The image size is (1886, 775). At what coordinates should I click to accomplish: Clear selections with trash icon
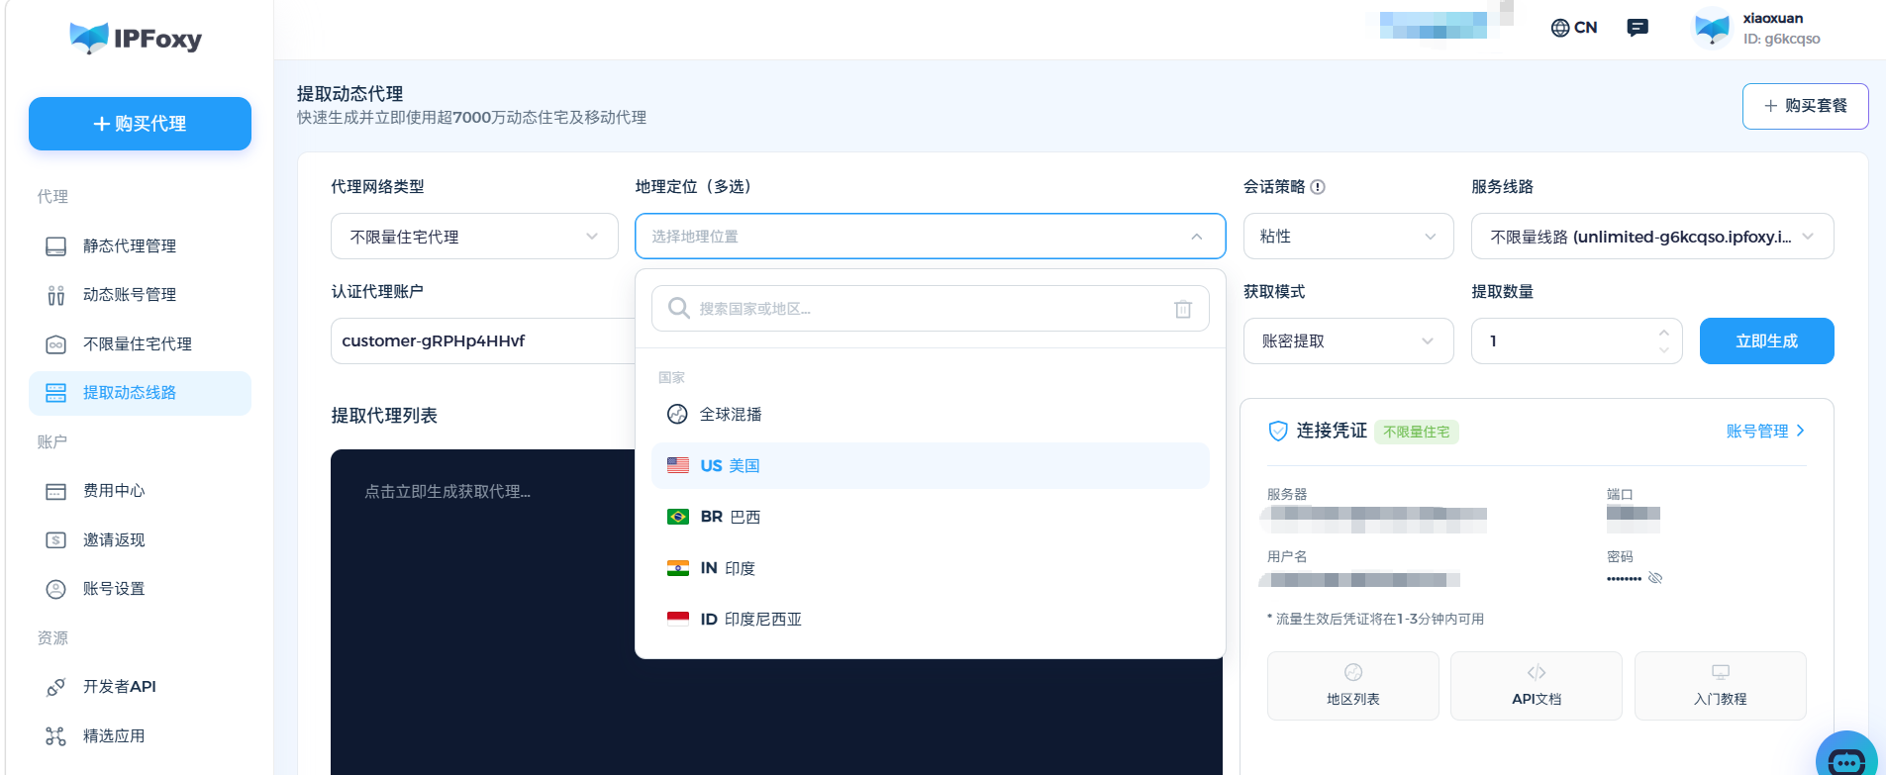(1183, 309)
